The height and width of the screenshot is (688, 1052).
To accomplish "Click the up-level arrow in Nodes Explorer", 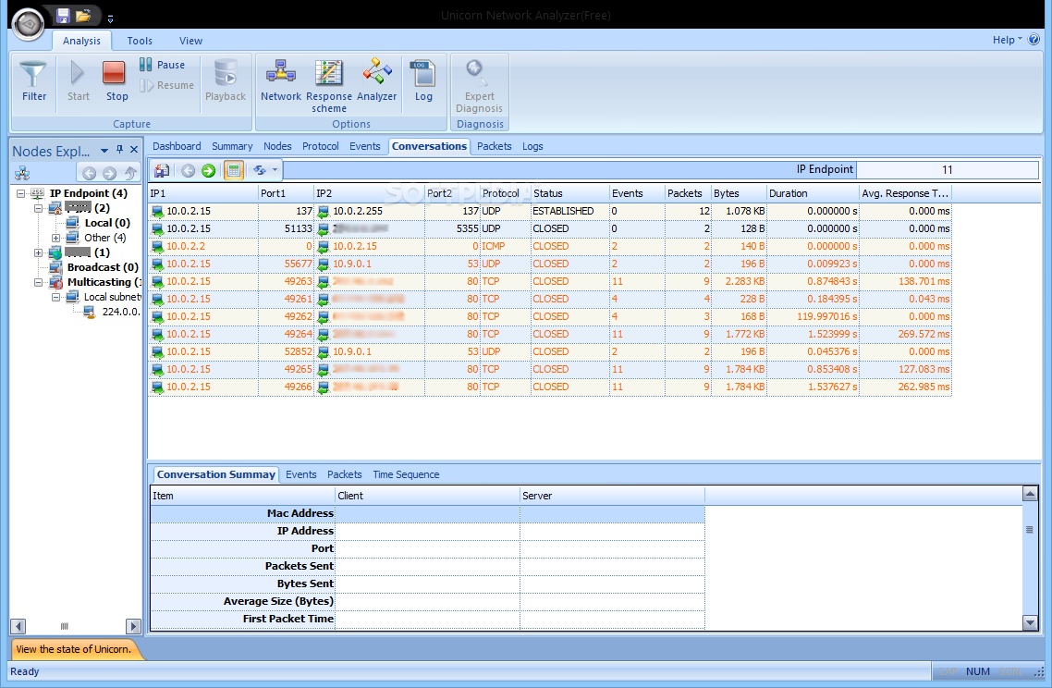I will pos(130,173).
